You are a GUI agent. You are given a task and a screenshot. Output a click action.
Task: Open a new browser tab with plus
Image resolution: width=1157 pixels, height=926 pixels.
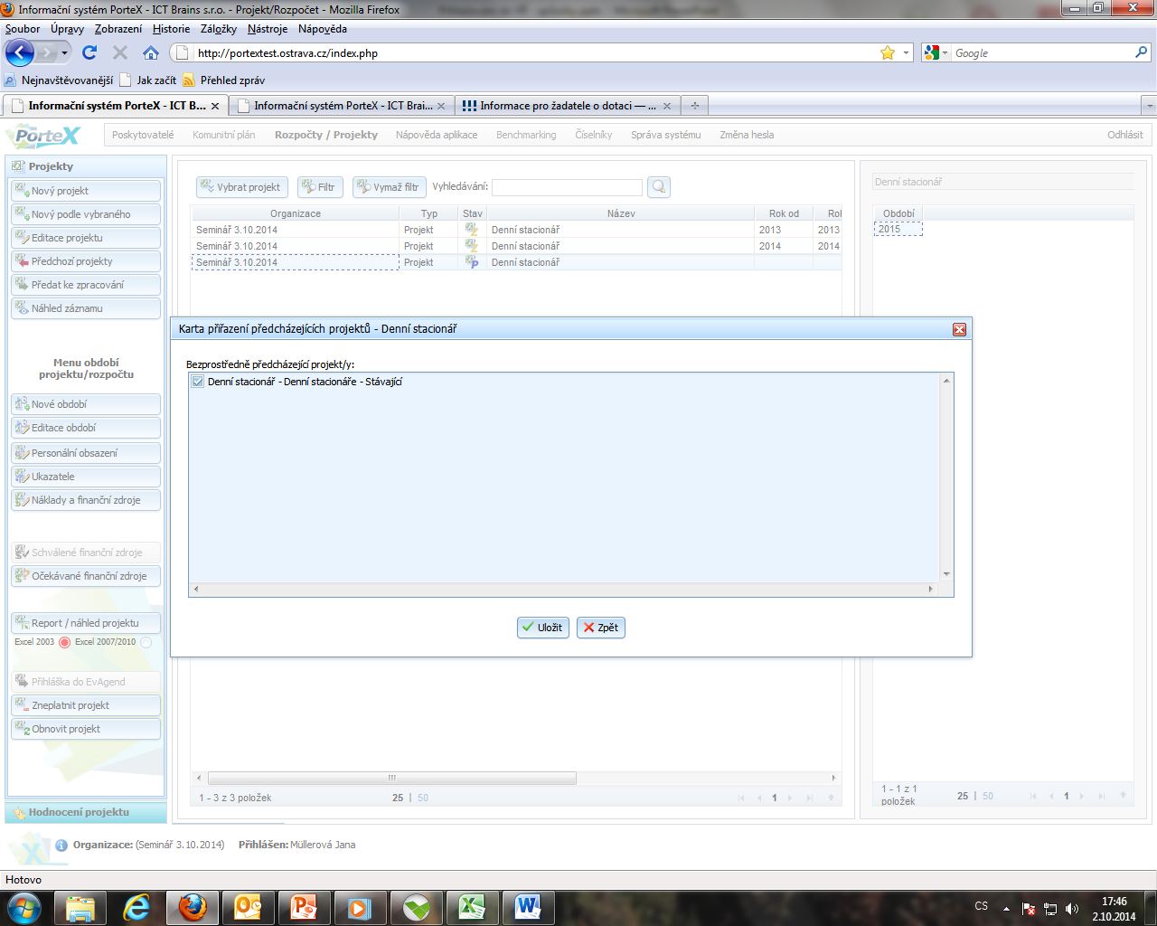click(695, 106)
